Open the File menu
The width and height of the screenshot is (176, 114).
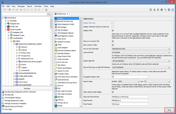coord(3,6)
